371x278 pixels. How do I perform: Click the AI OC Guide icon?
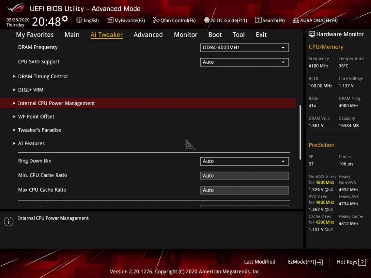click(x=207, y=20)
